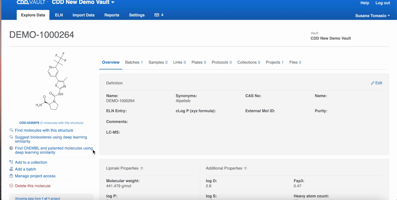Click Find molecules with this structure
Image resolution: width=397 pixels, height=200 pixels.
pos(44,130)
